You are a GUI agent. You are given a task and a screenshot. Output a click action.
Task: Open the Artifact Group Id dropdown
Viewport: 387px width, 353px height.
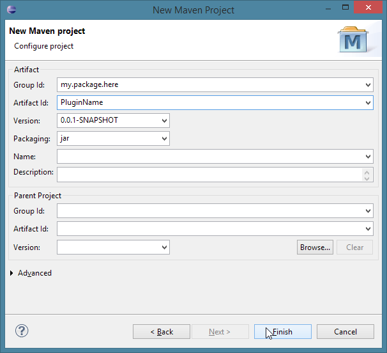click(368, 84)
